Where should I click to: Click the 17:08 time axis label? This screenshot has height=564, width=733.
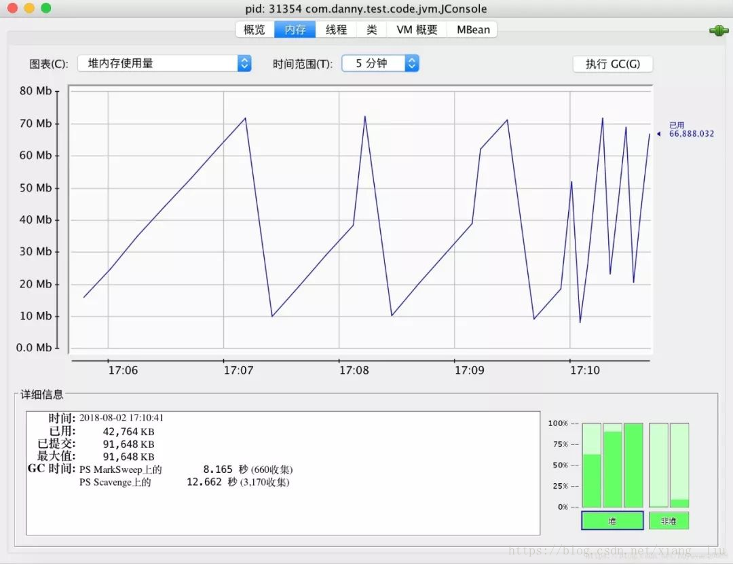[354, 370]
